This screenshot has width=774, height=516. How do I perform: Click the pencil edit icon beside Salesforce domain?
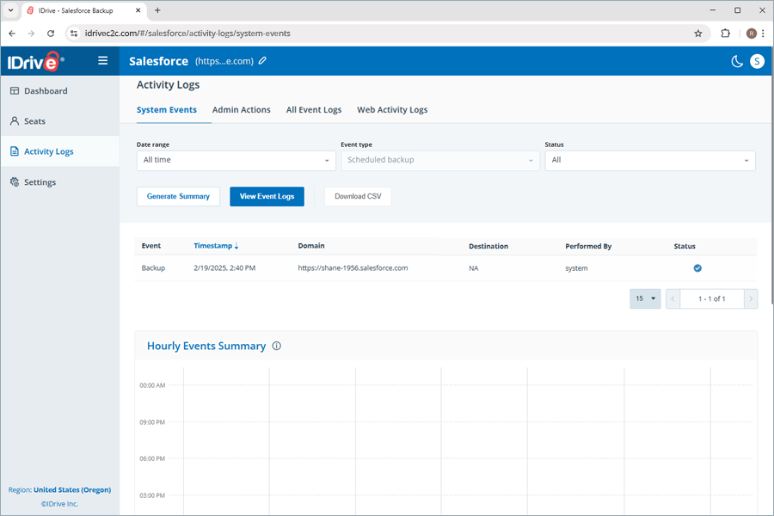[x=263, y=61]
